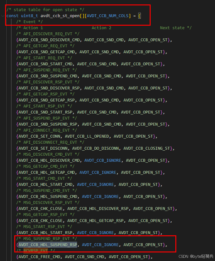Click the AVDT_CCB_NUM_COLS constant
The image size is (215, 261).
[108, 16]
